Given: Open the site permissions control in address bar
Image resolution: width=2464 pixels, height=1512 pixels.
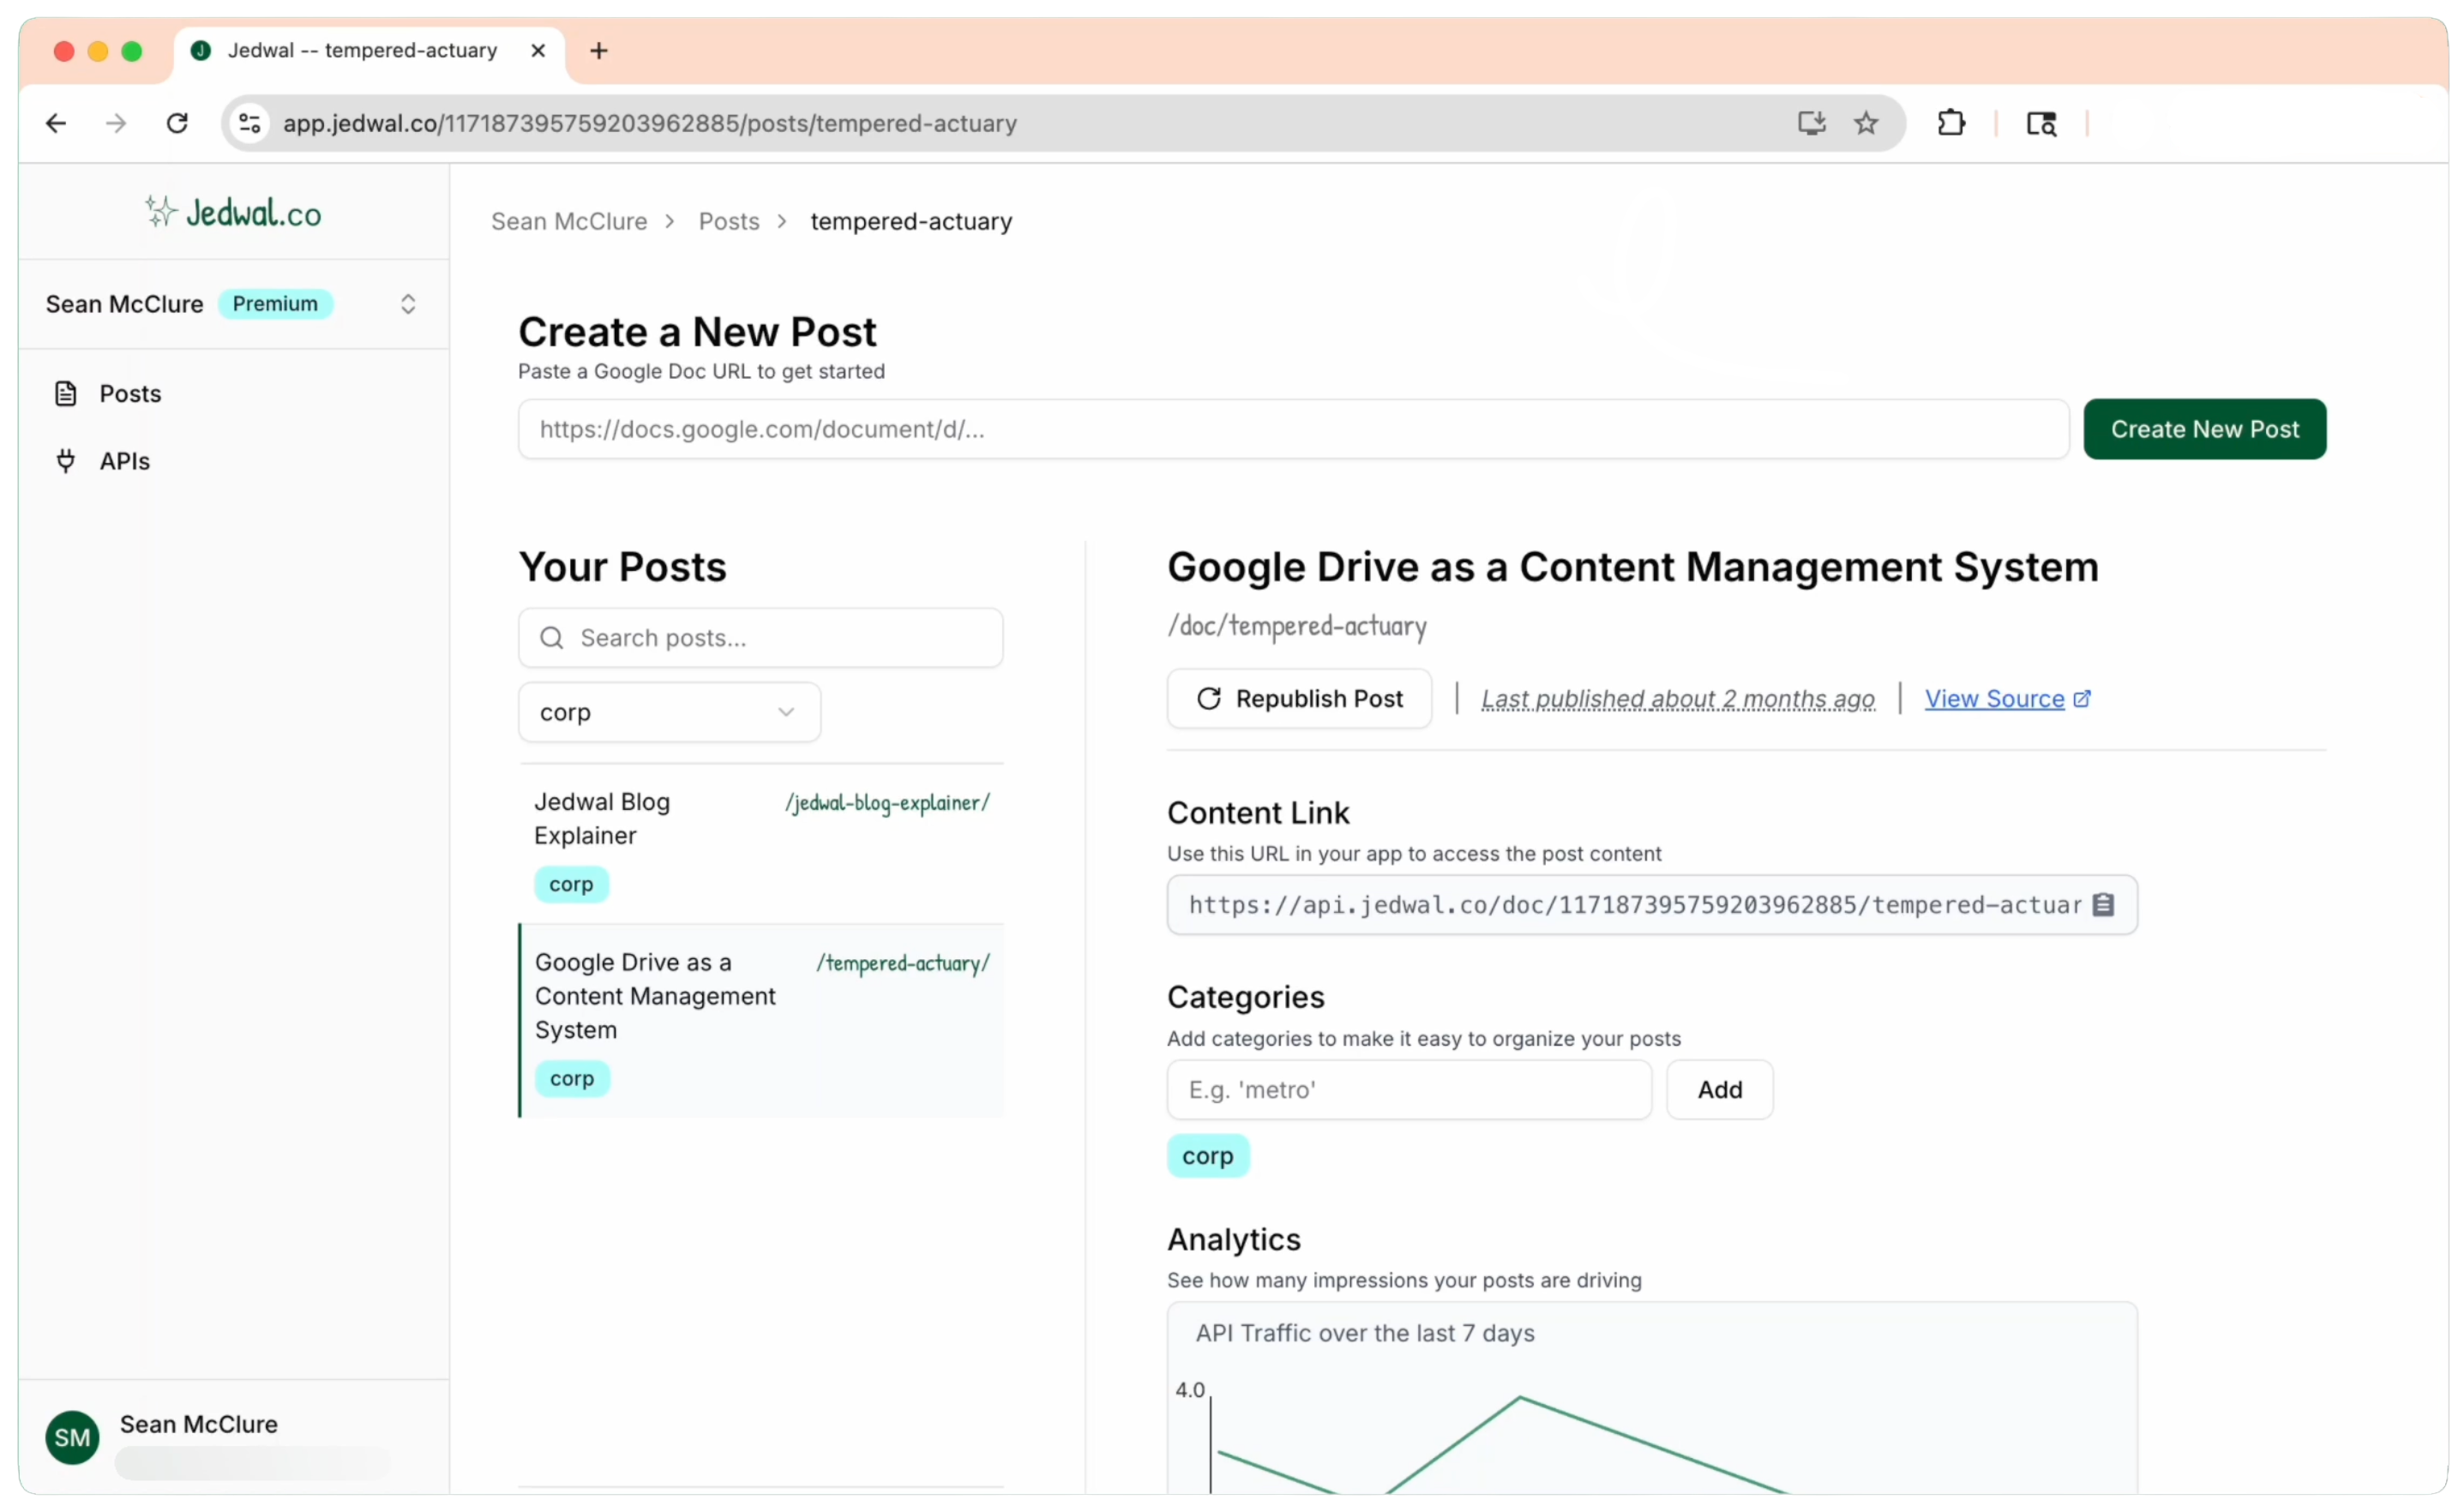Looking at the screenshot, I should [x=249, y=123].
